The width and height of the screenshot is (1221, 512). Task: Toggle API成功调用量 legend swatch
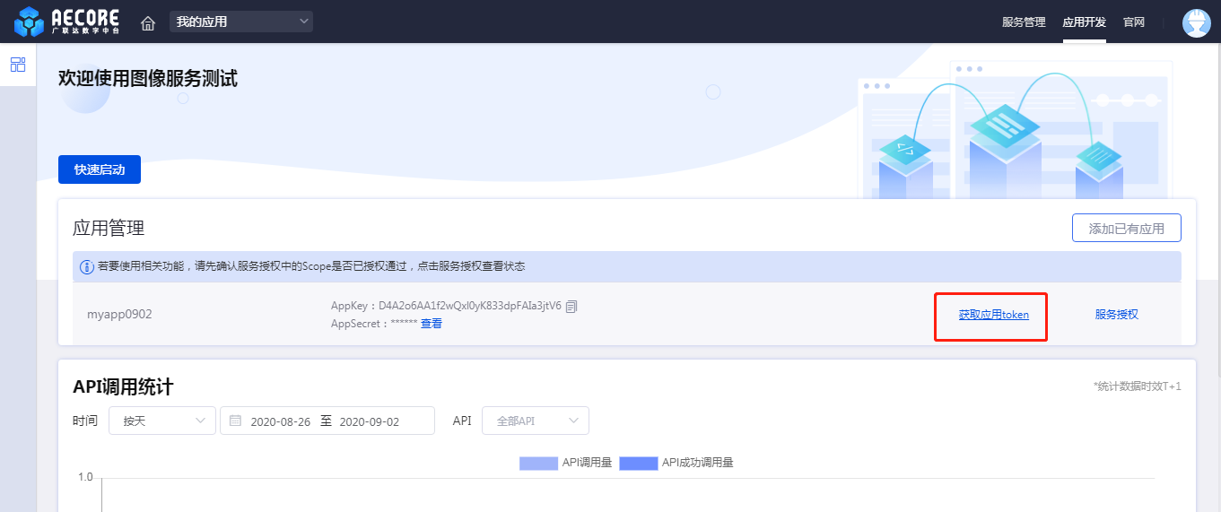638,464
